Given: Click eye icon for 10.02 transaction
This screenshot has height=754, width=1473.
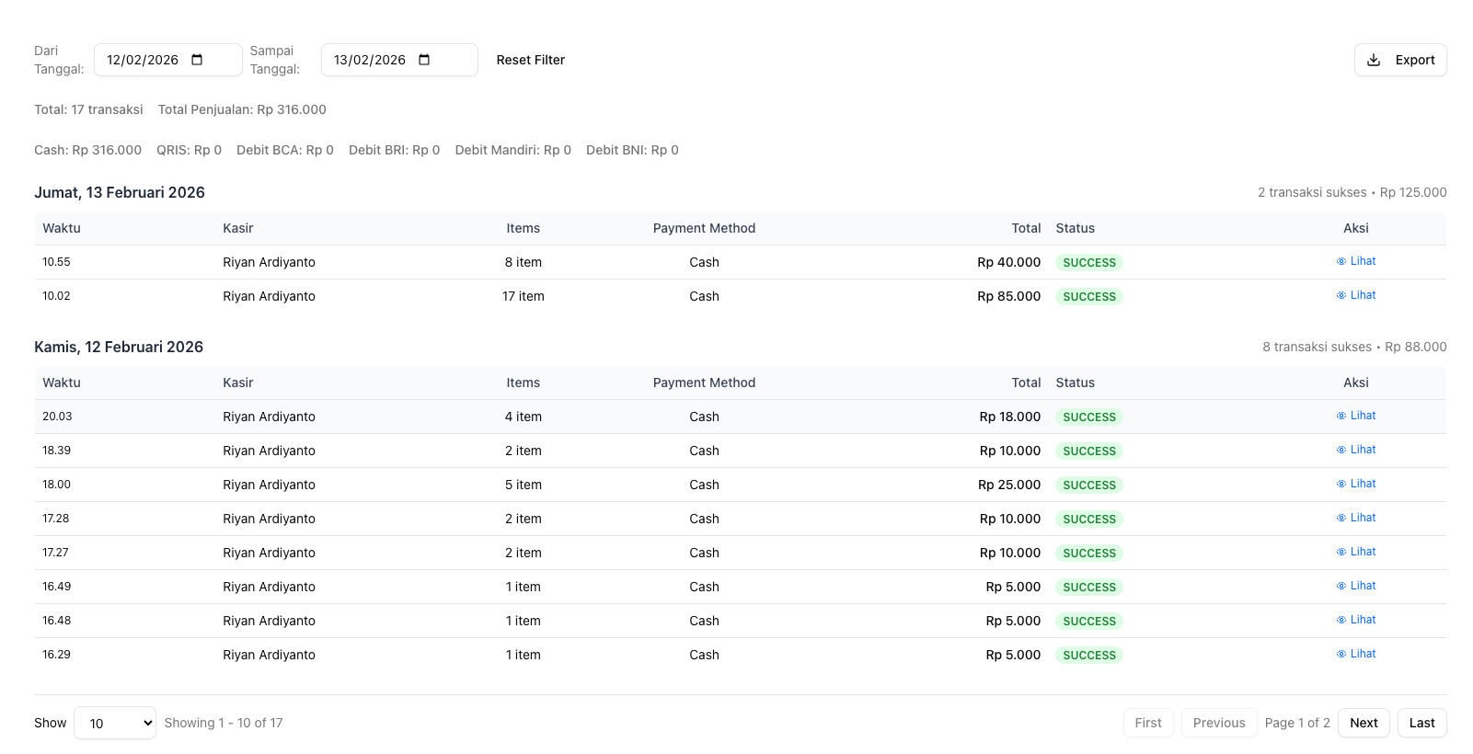Looking at the screenshot, I should click(x=1341, y=295).
